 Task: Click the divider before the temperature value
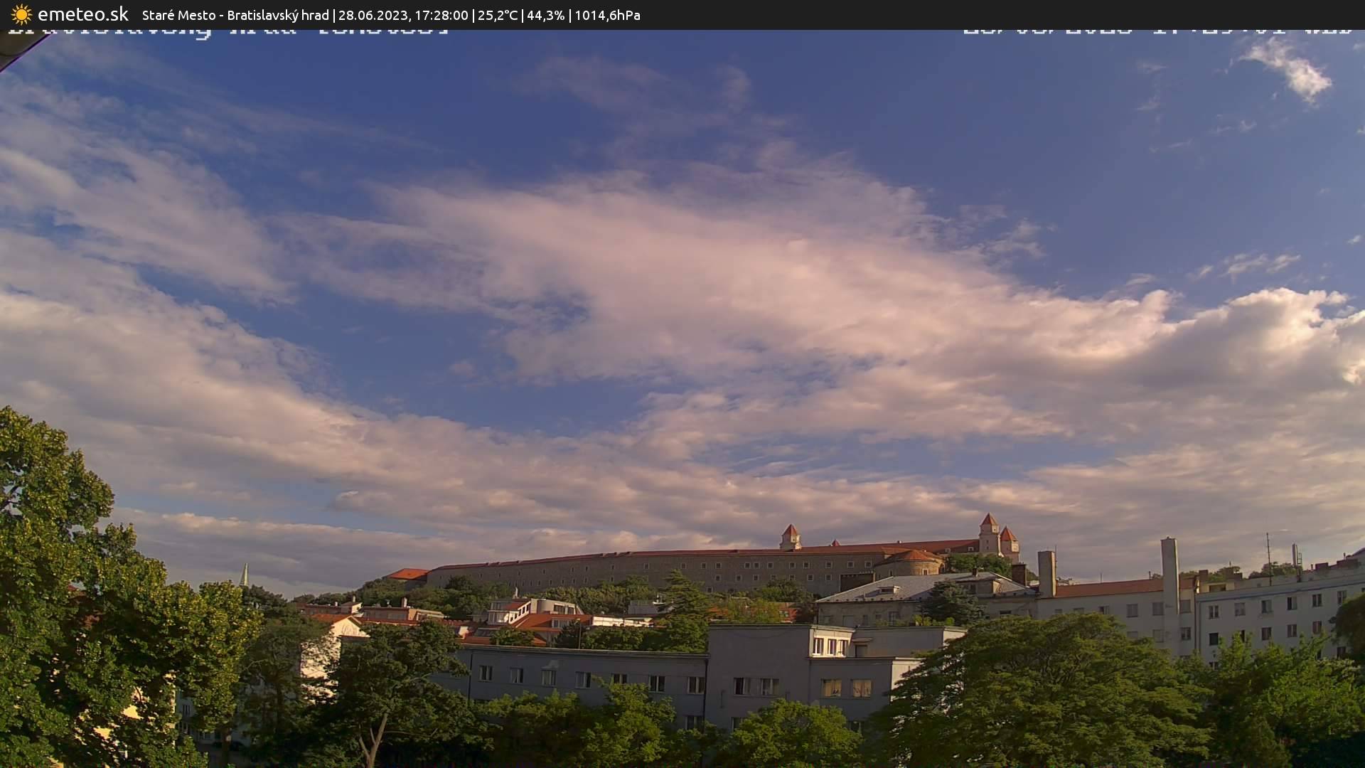pos(474,15)
